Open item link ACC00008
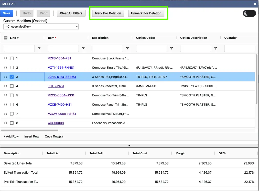Viewport: 259px width, 191px height. [x=56, y=123]
